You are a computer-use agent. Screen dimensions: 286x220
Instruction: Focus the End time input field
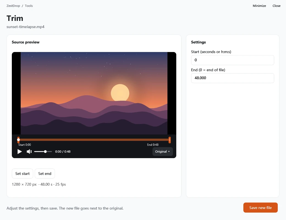point(233,78)
